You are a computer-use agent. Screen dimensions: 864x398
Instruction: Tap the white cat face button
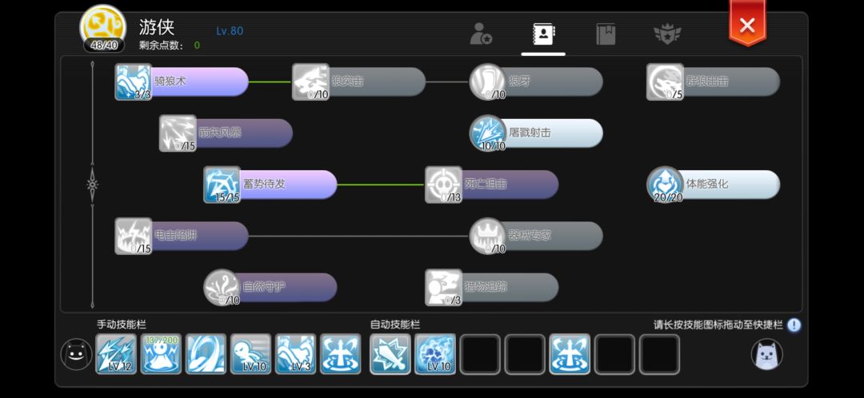point(767,354)
